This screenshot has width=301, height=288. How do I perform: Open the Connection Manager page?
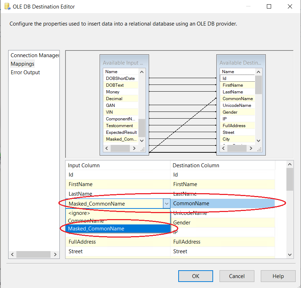pos(35,55)
